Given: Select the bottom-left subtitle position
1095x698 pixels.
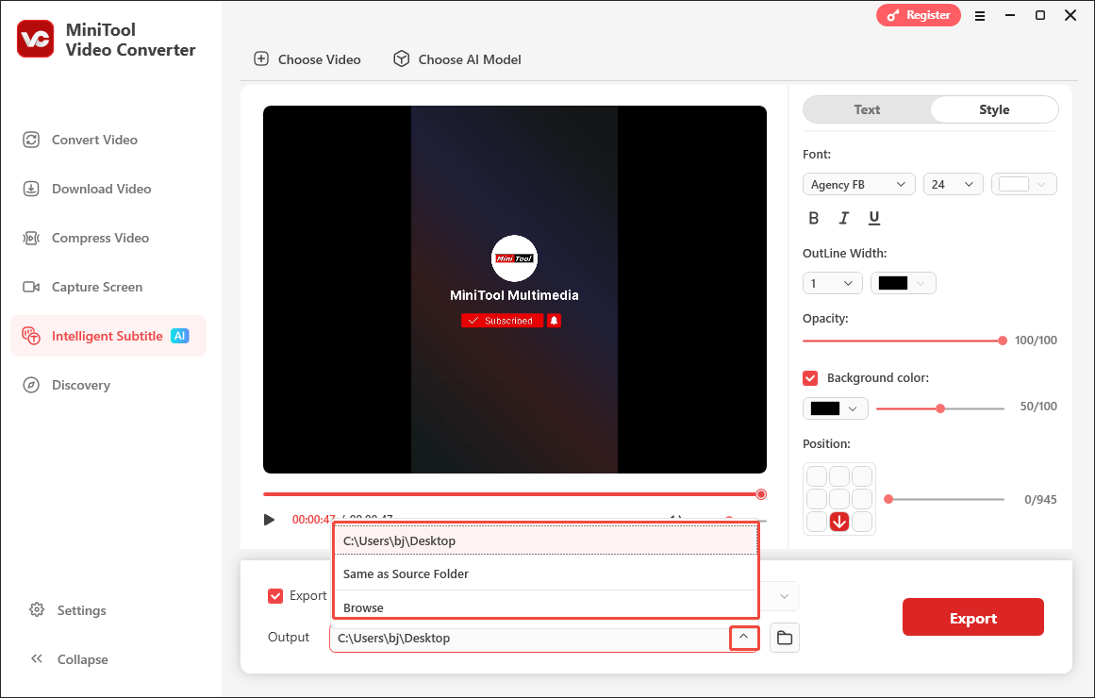Looking at the screenshot, I should pos(817,522).
